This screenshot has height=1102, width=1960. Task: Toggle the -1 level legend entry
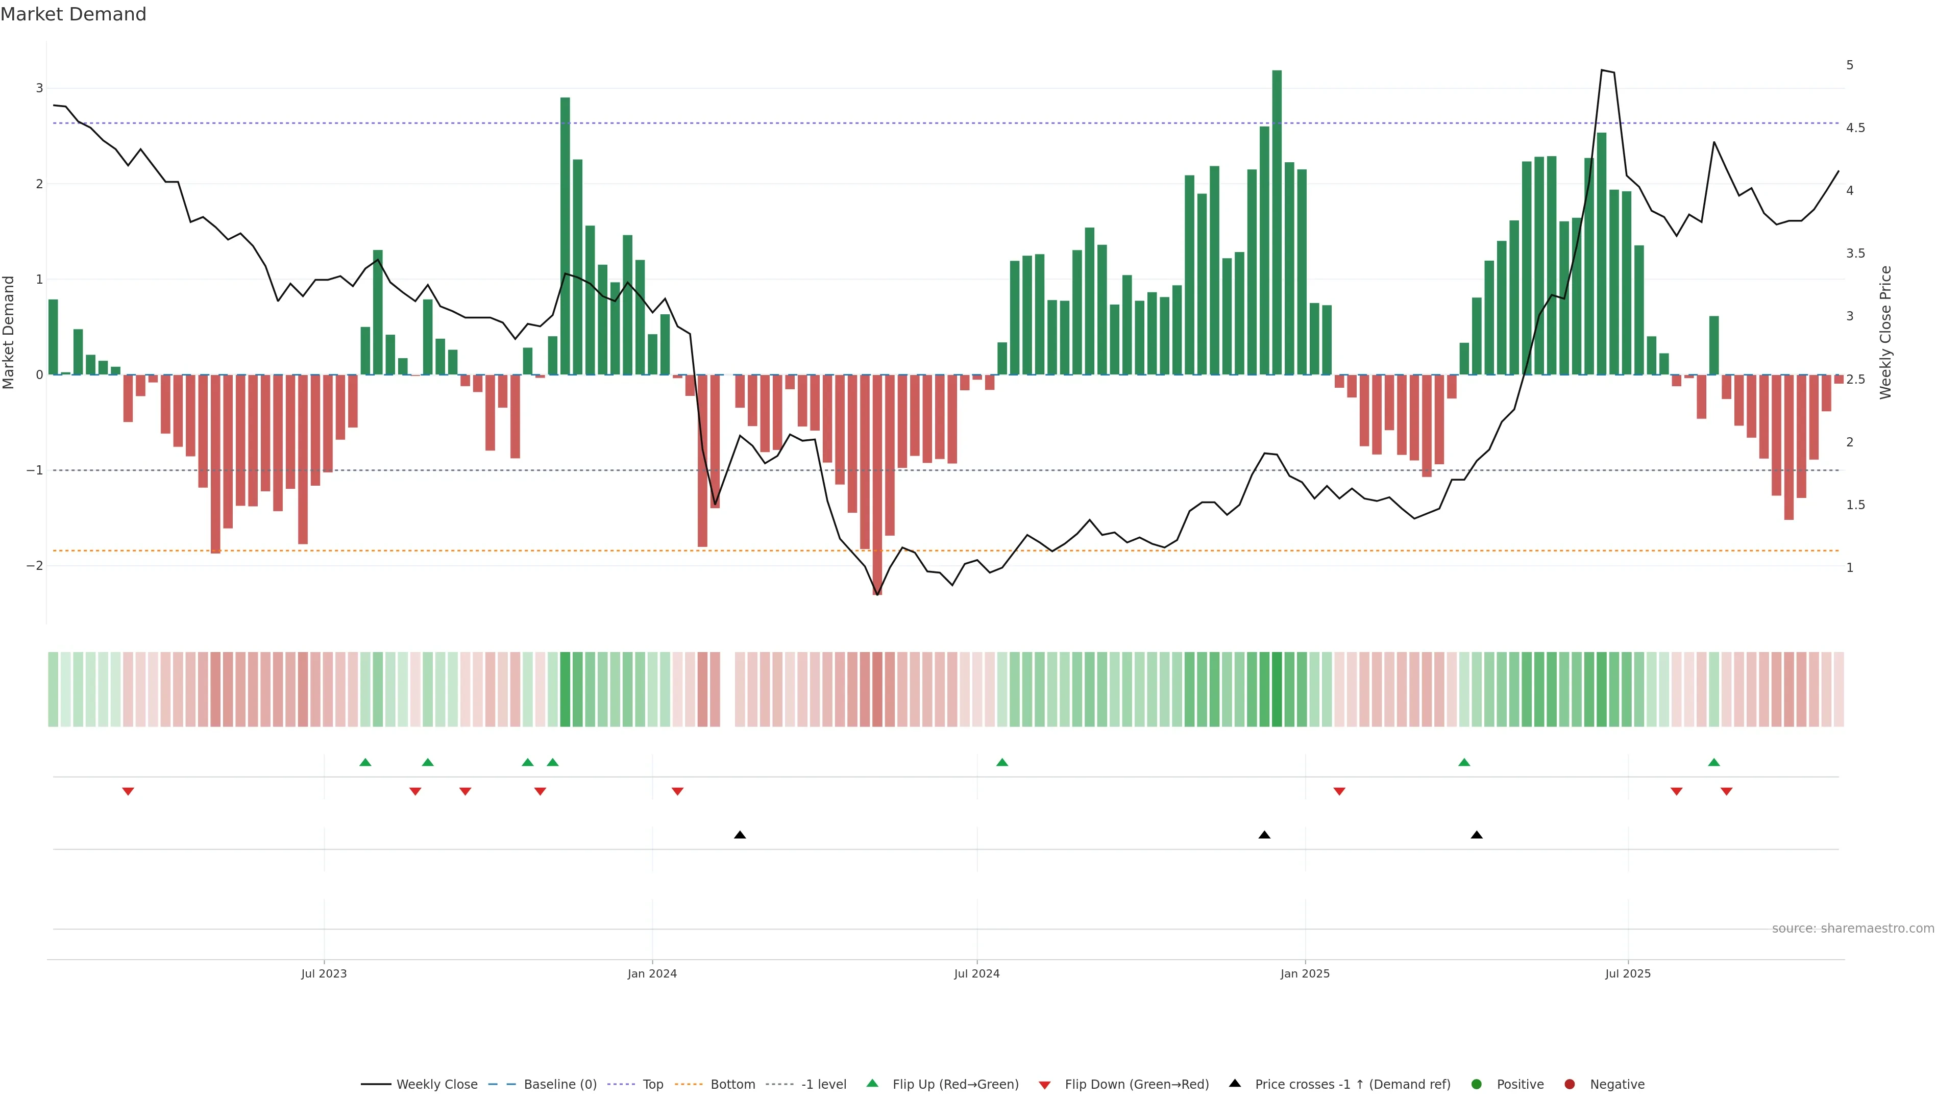823,1084
